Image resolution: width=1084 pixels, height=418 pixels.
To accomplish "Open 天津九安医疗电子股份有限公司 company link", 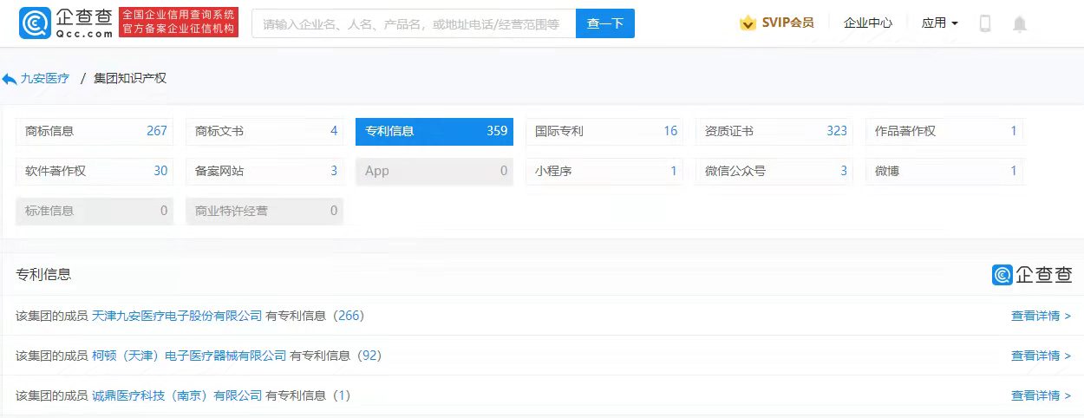I will click(x=177, y=316).
